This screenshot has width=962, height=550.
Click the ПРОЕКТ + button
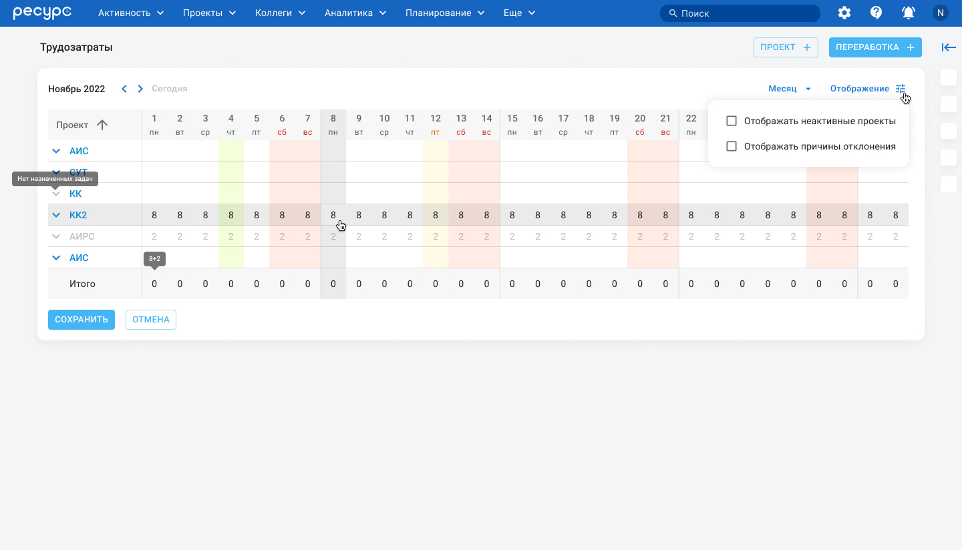click(x=786, y=47)
